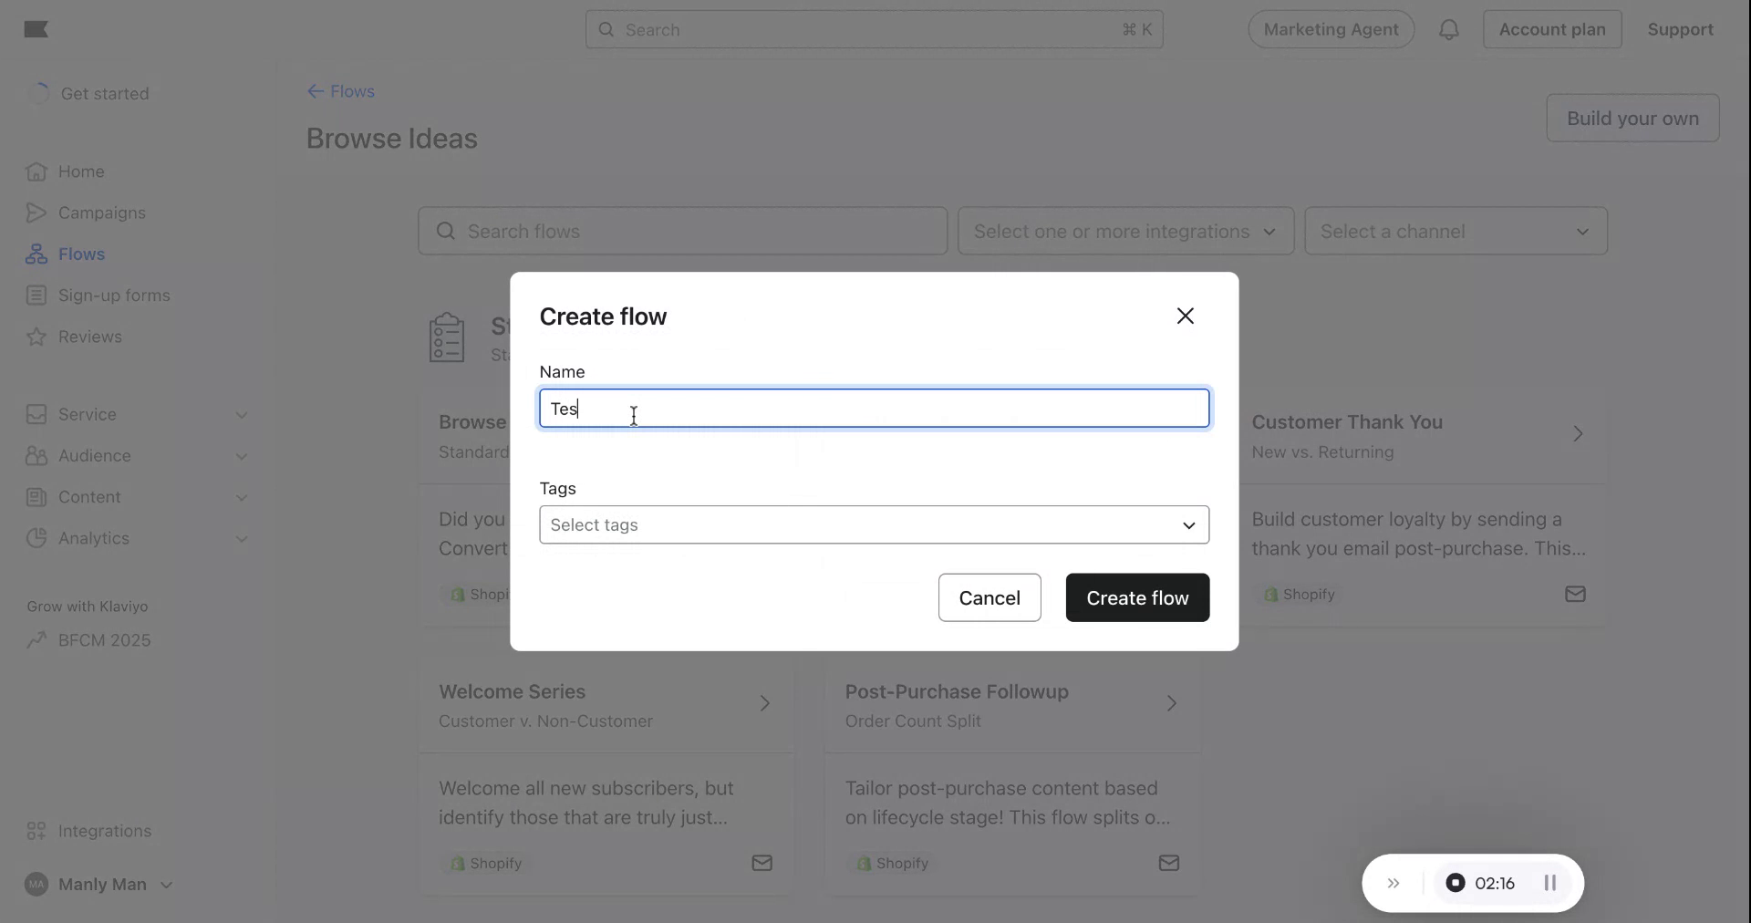Open the Home section icon
Viewport: 1751px width, 923px height.
[36, 171]
